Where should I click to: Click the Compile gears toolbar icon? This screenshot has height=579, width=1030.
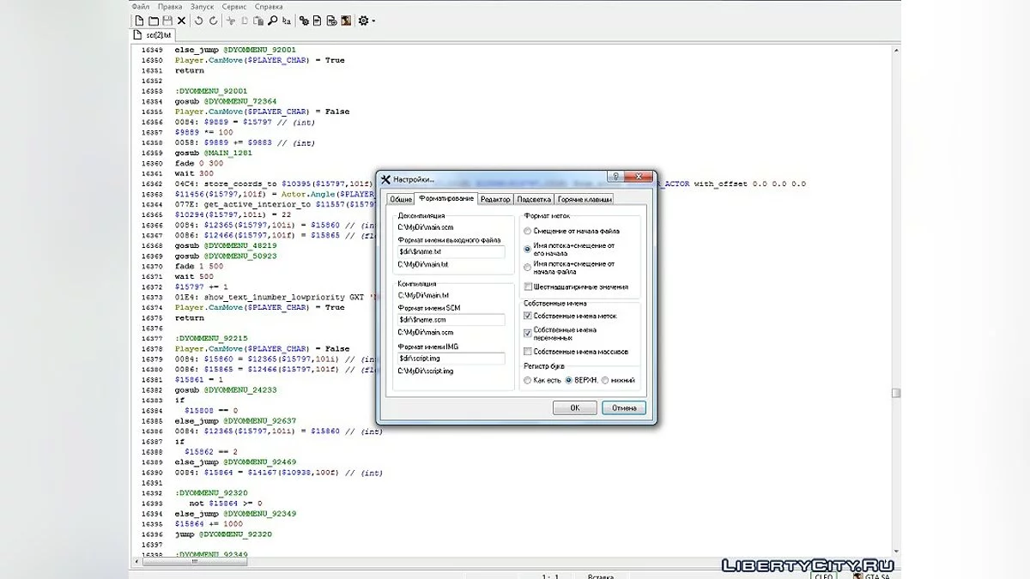(x=304, y=21)
